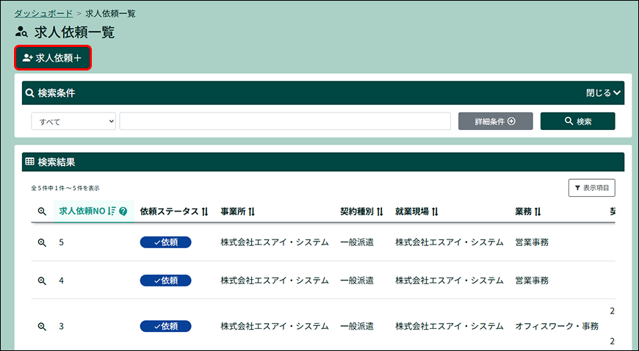This screenshot has height=351, width=639.
Task: Open the 表示項目 column filter
Action: tap(592, 188)
